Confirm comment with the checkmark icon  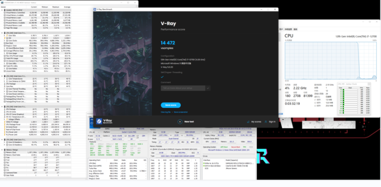pos(208,88)
